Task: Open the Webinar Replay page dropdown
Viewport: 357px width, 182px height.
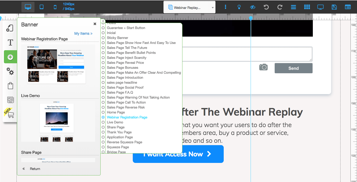Action: click(x=189, y=8)
